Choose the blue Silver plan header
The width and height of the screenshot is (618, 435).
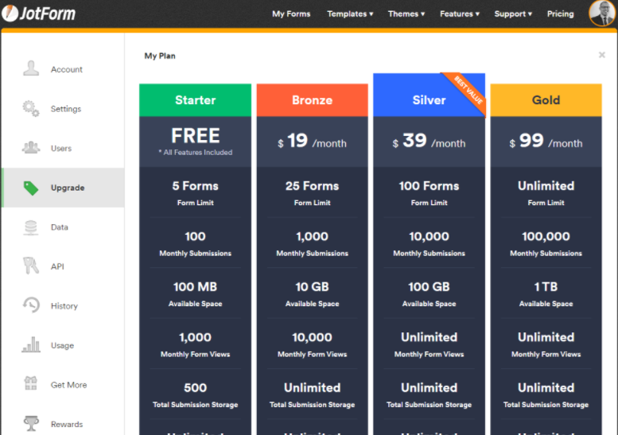[x=429, y=95]
